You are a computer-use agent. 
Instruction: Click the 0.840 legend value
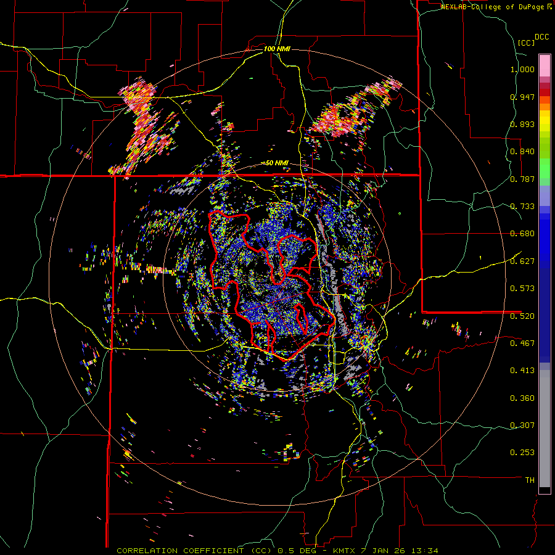pyautogui.click(x=522, y=152)
